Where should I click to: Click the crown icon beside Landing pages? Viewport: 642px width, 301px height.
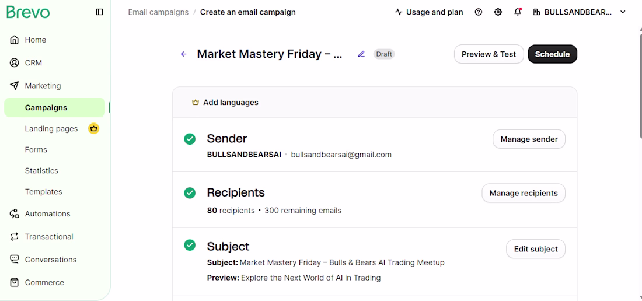click(94, 129)
